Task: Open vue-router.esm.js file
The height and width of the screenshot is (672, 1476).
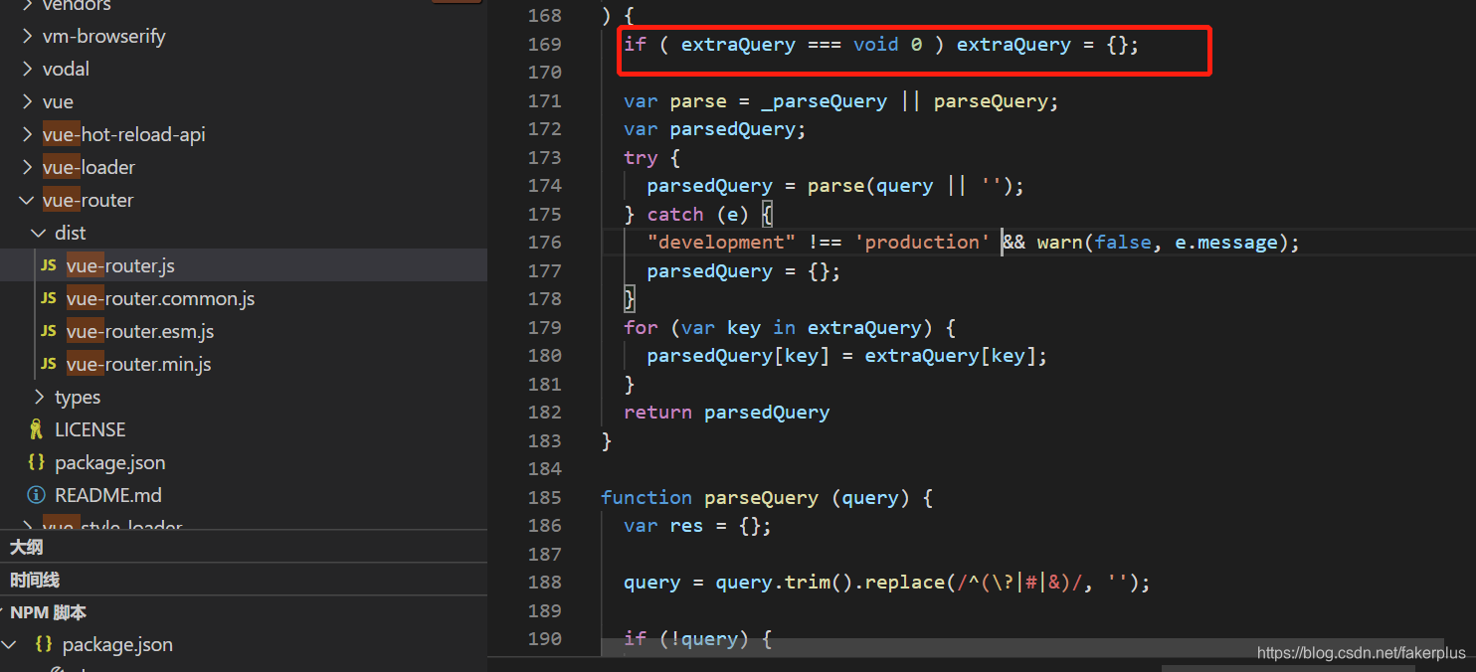Action: coord(244,332)
